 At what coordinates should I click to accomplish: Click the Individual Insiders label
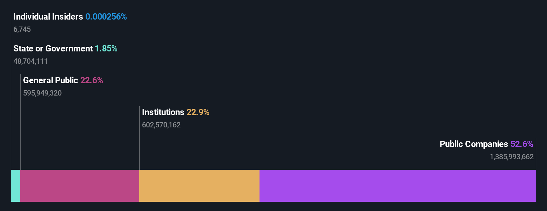tap(48, 17)
